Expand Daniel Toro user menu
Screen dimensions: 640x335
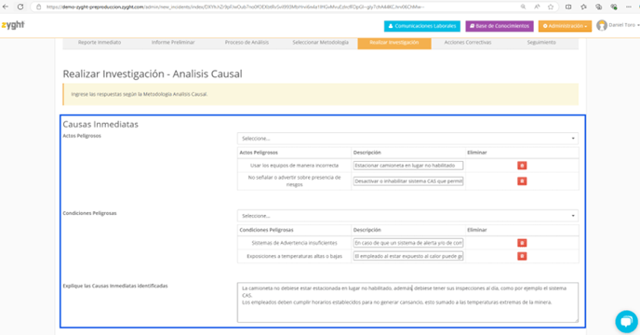[x=623, y=25]
